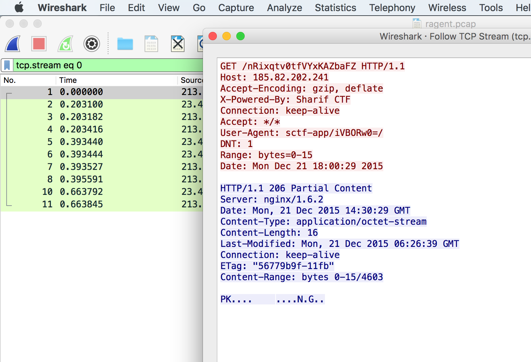Screen dimensions: 531x362
Task: Select packet 3 at time 0.203182
Action: click(101, 117)
